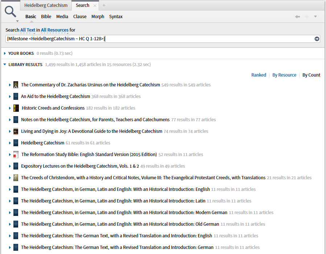Click the Revised Translation: English book icon
The image size is (326, 254).
16,236
